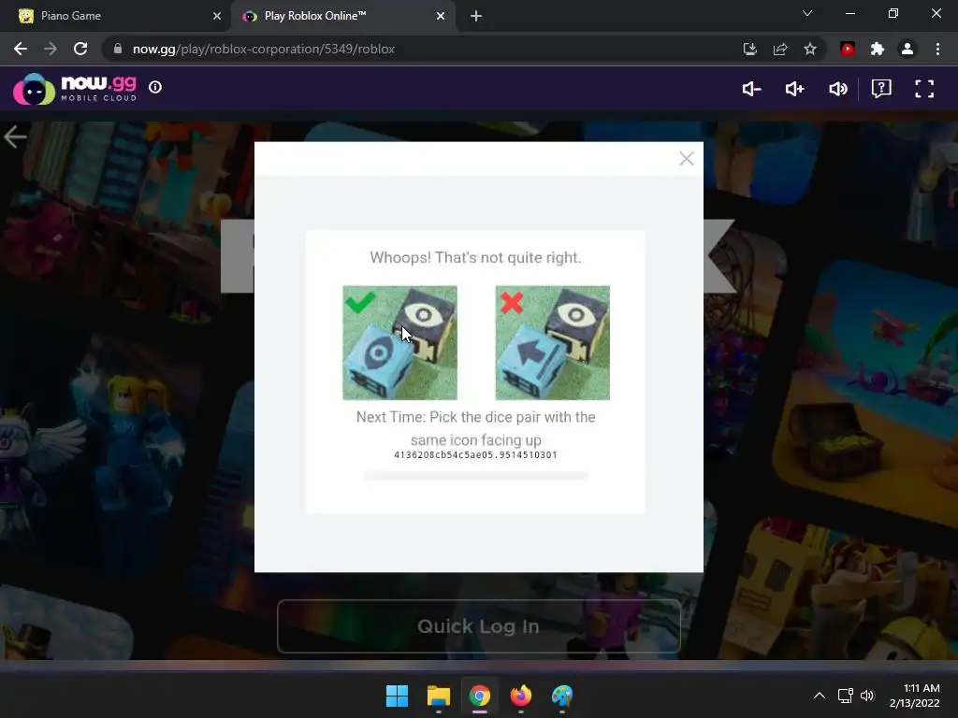
Task: Click the Quick Log In button
Action: coord(478,626)
